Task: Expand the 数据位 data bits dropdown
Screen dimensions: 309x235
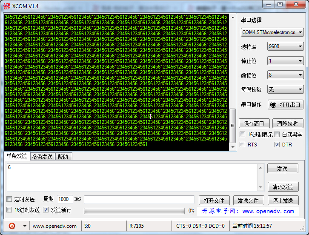Action: click(285, 75)
